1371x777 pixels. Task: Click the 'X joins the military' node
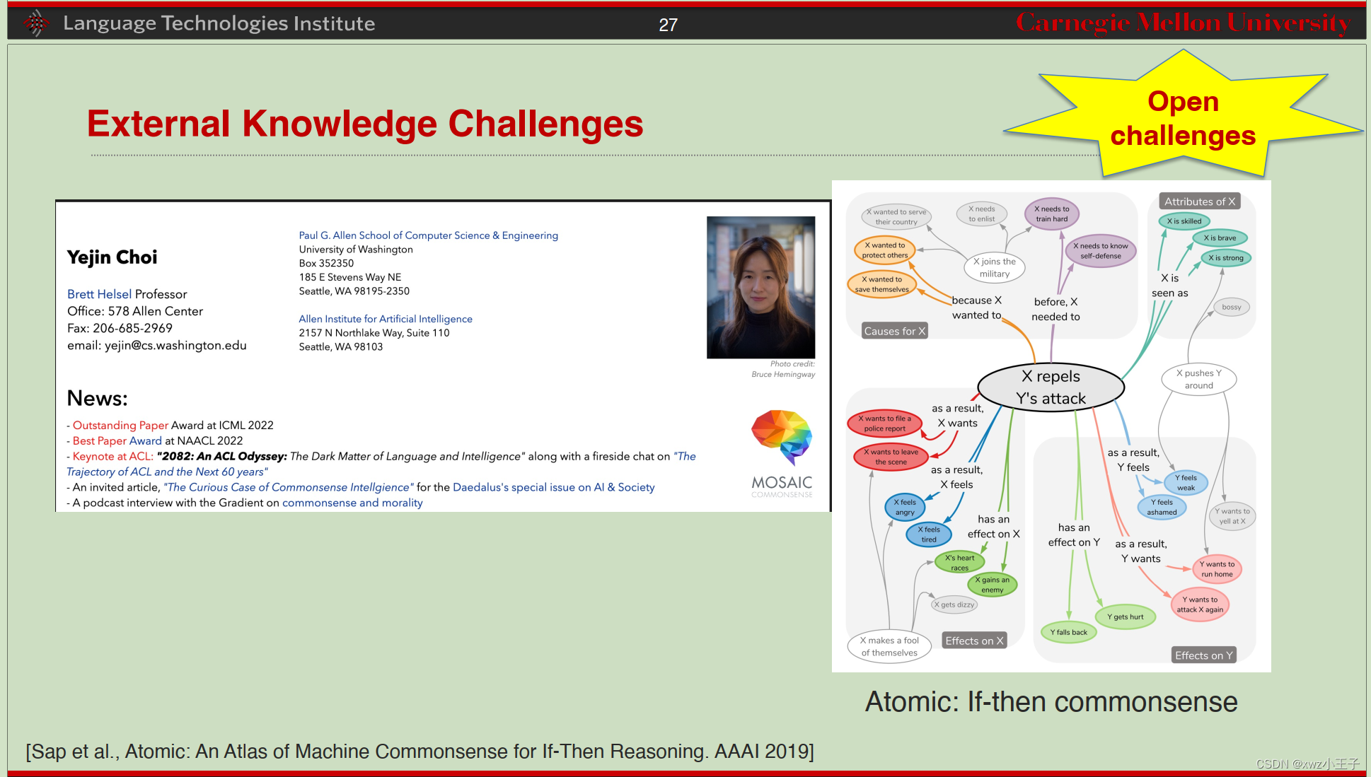tap(994, 268)
